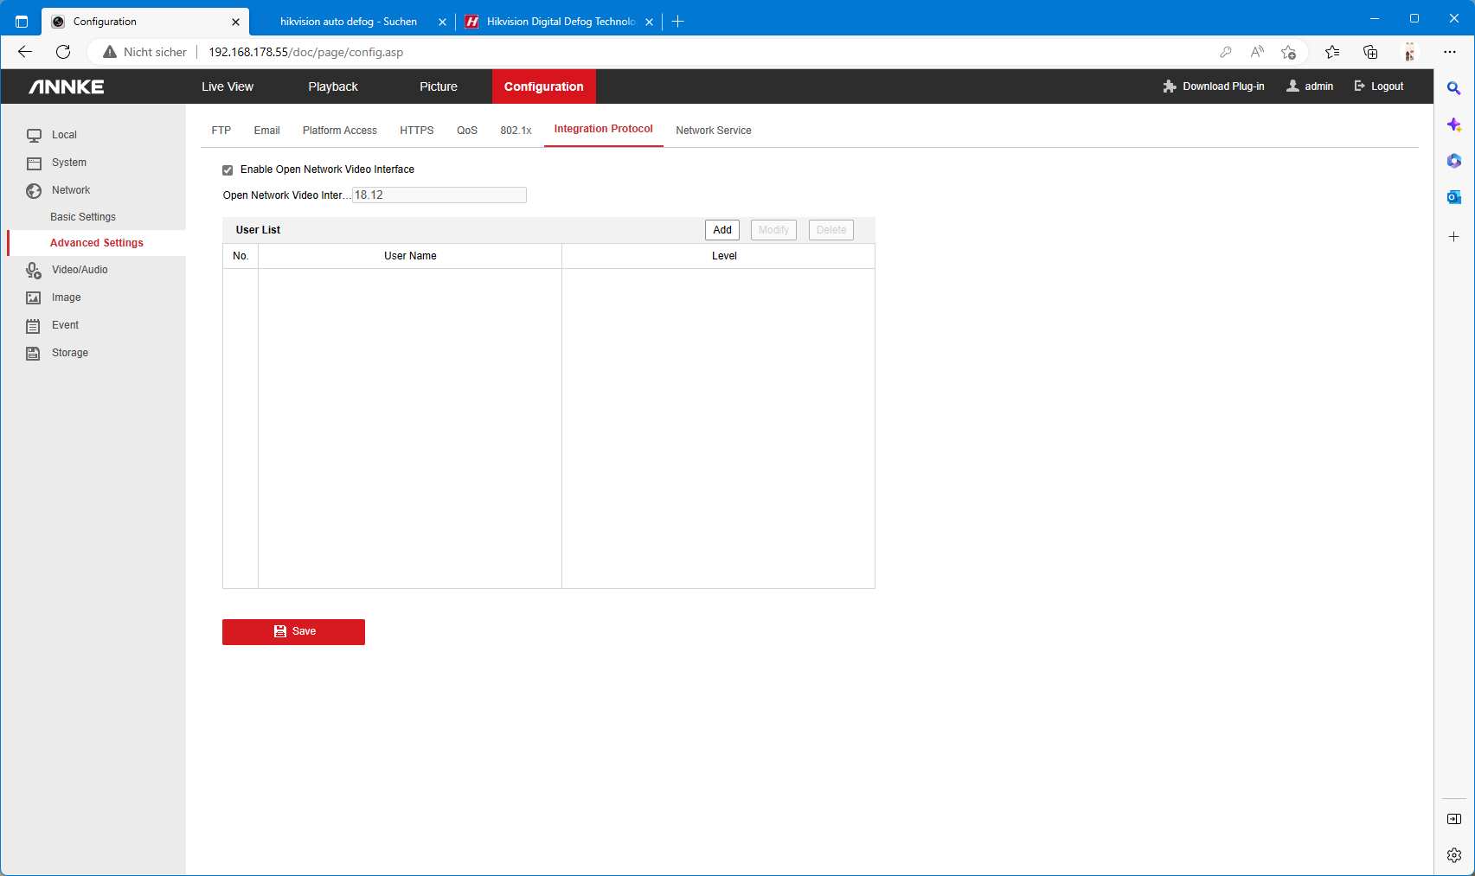This screenshot has height=876, width=1475.
Task: Click the Logout icon in header
Action: coord(1359,86)
